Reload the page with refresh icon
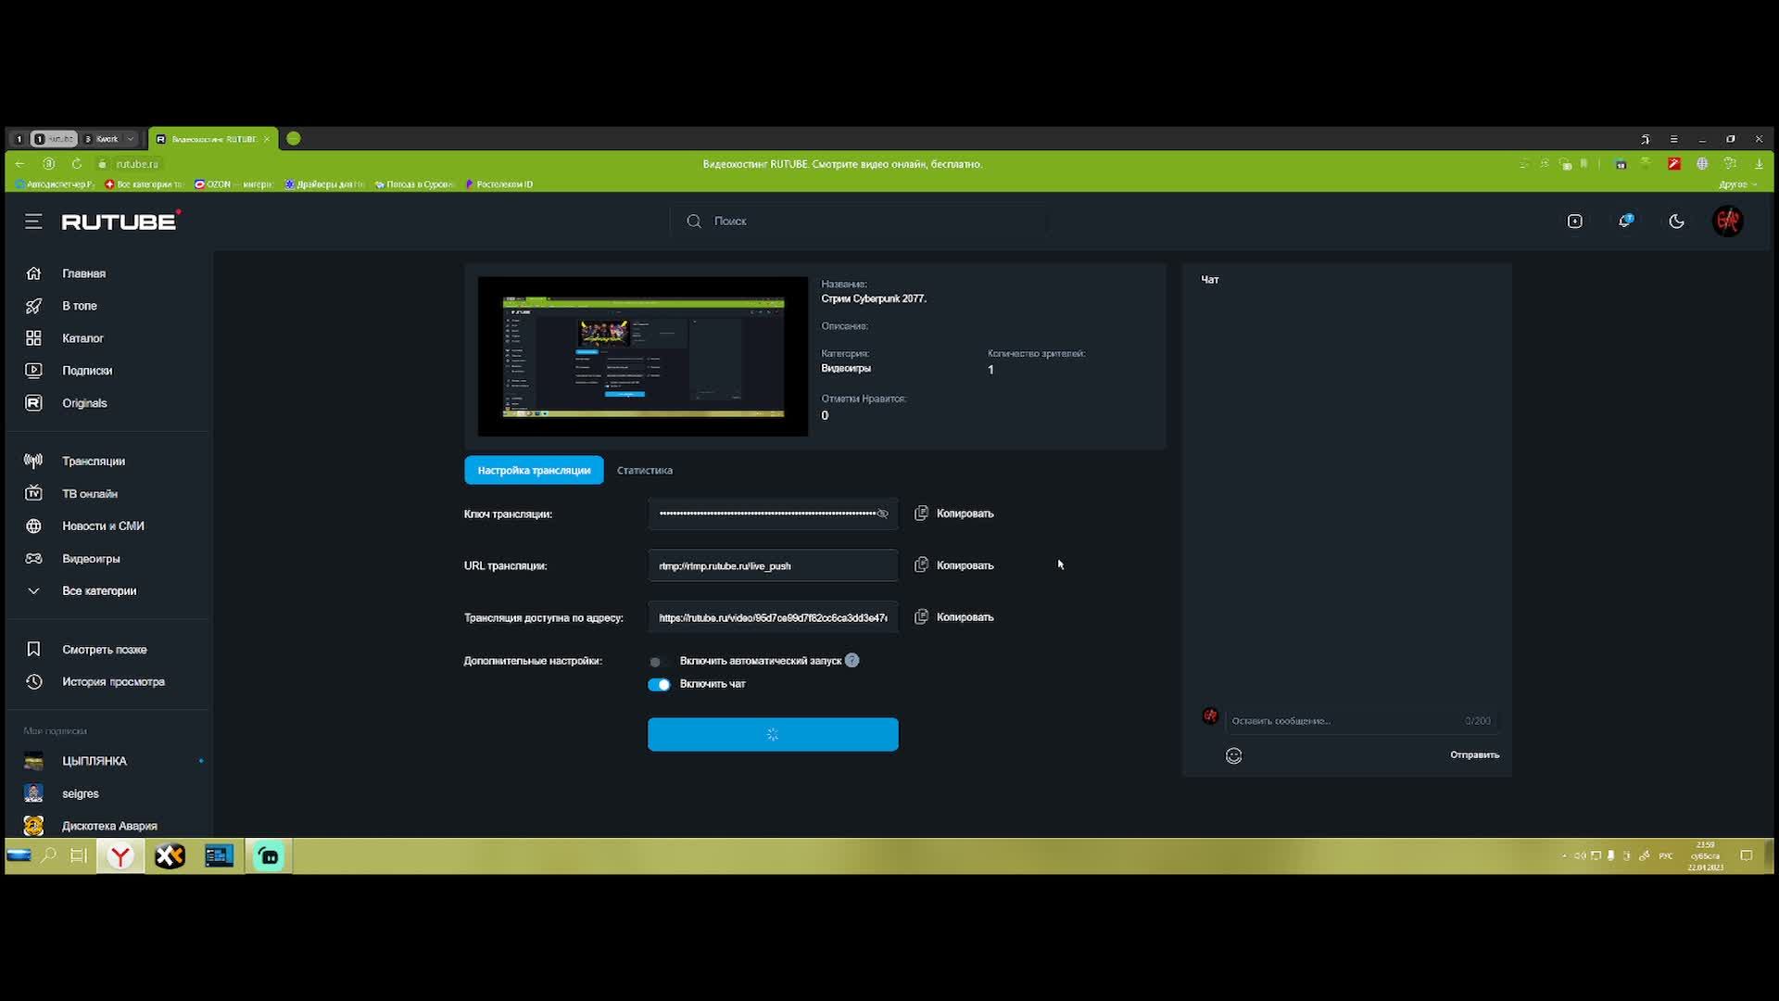The height and width of the screenshot is (1001, 1779). tap(77, 164)
